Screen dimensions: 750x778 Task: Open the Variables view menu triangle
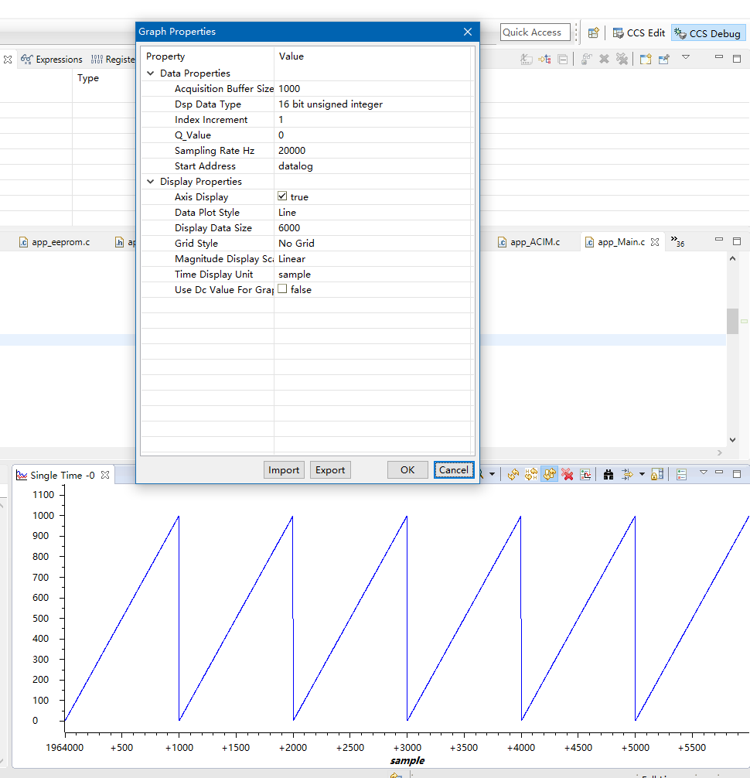[x=686, y=57]
